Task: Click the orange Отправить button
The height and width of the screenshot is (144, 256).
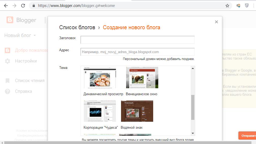Action: tap(247, 136)
